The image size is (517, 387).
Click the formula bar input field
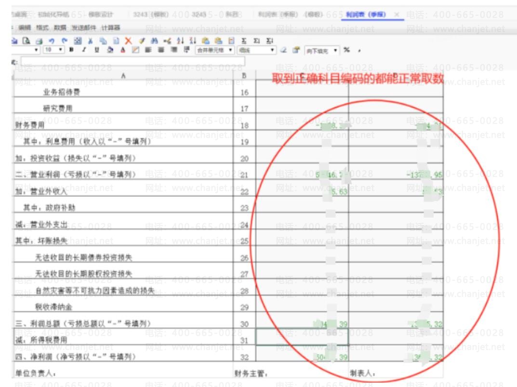pos(133,61)
